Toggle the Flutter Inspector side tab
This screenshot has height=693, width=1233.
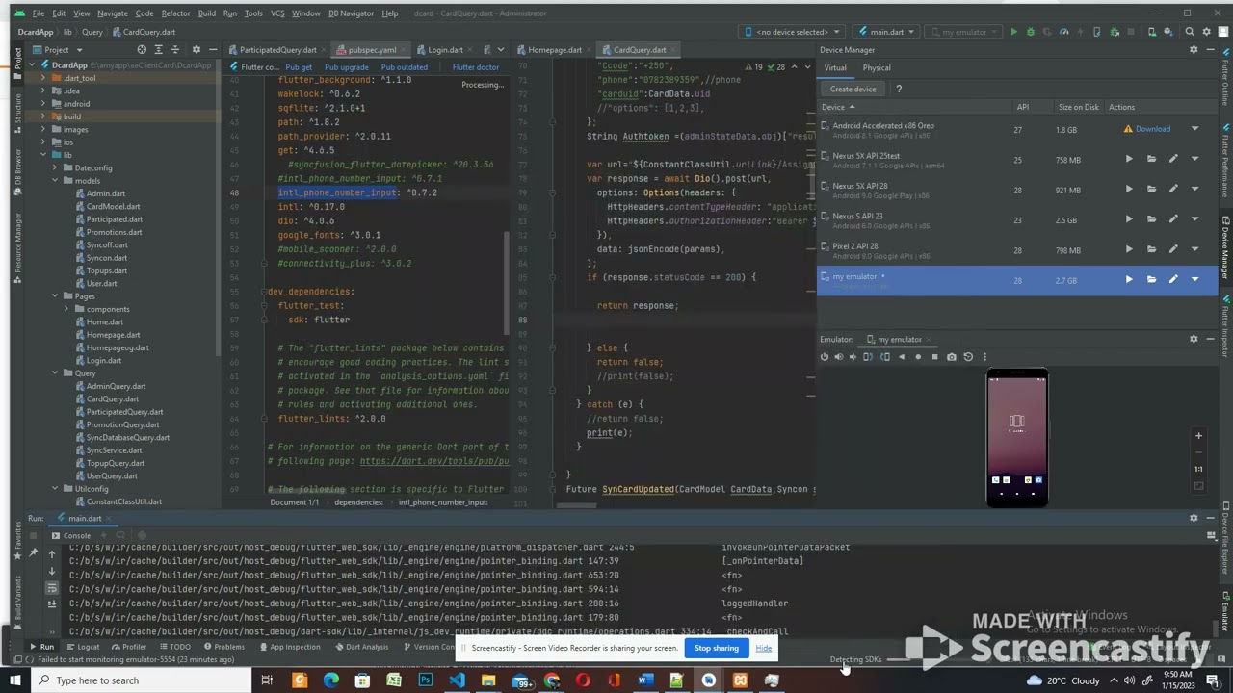[1225, 326]
